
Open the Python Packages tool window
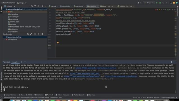(62, 95)
